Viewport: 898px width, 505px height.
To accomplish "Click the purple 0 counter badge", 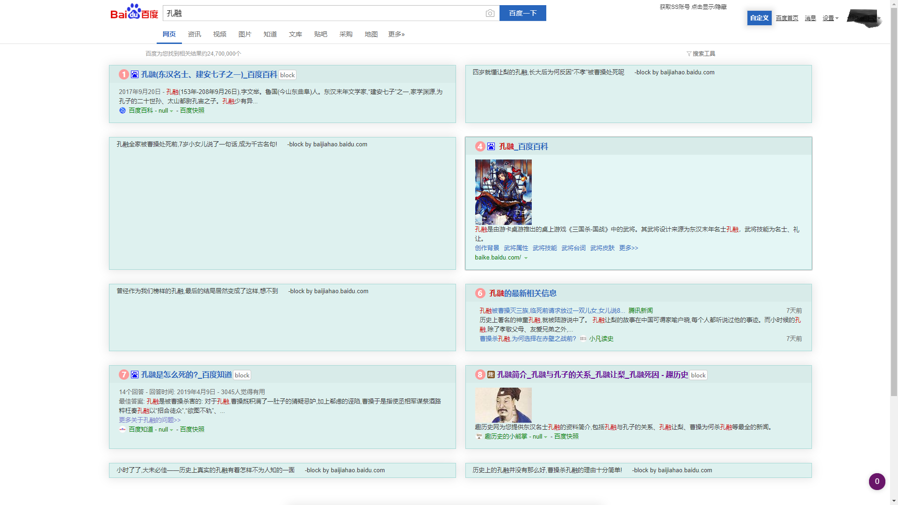I will [877, 481].
